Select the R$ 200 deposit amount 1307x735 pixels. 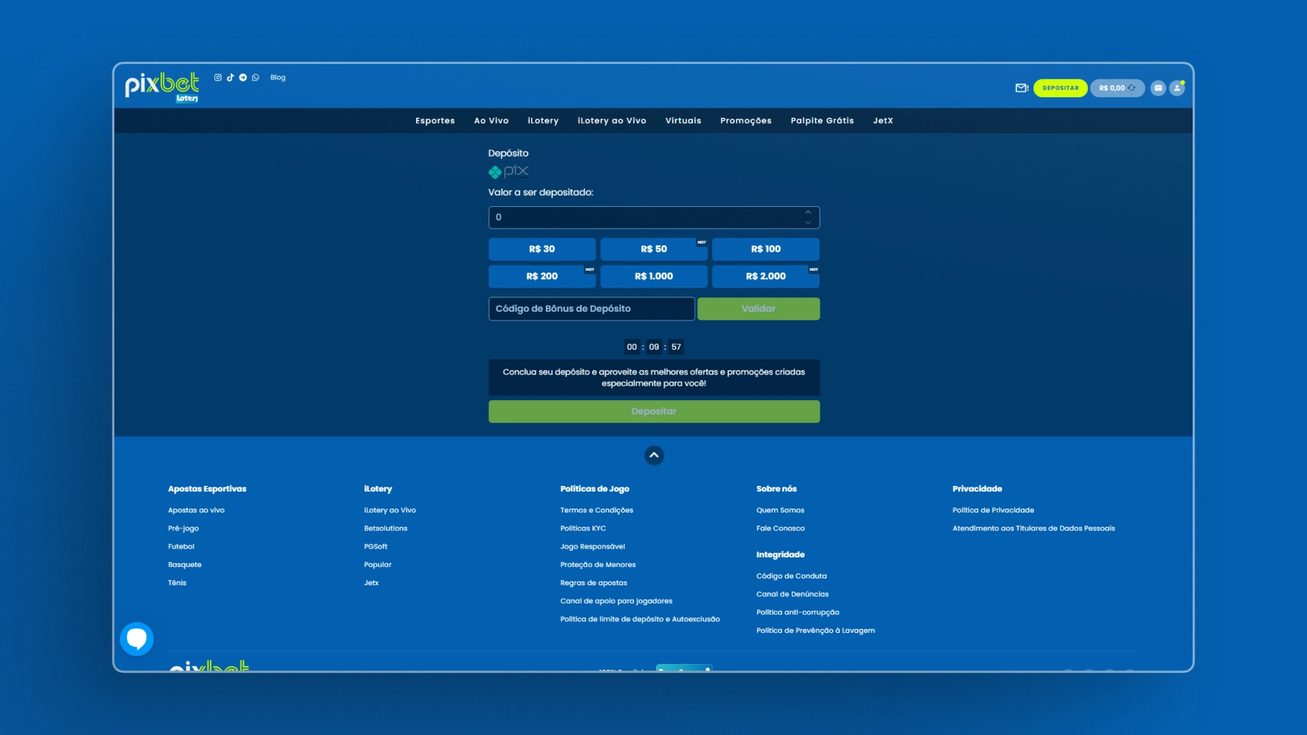542,276
